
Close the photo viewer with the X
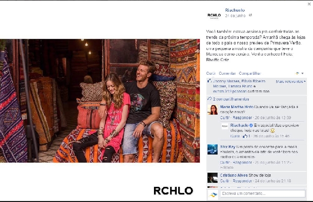point(309,4)
